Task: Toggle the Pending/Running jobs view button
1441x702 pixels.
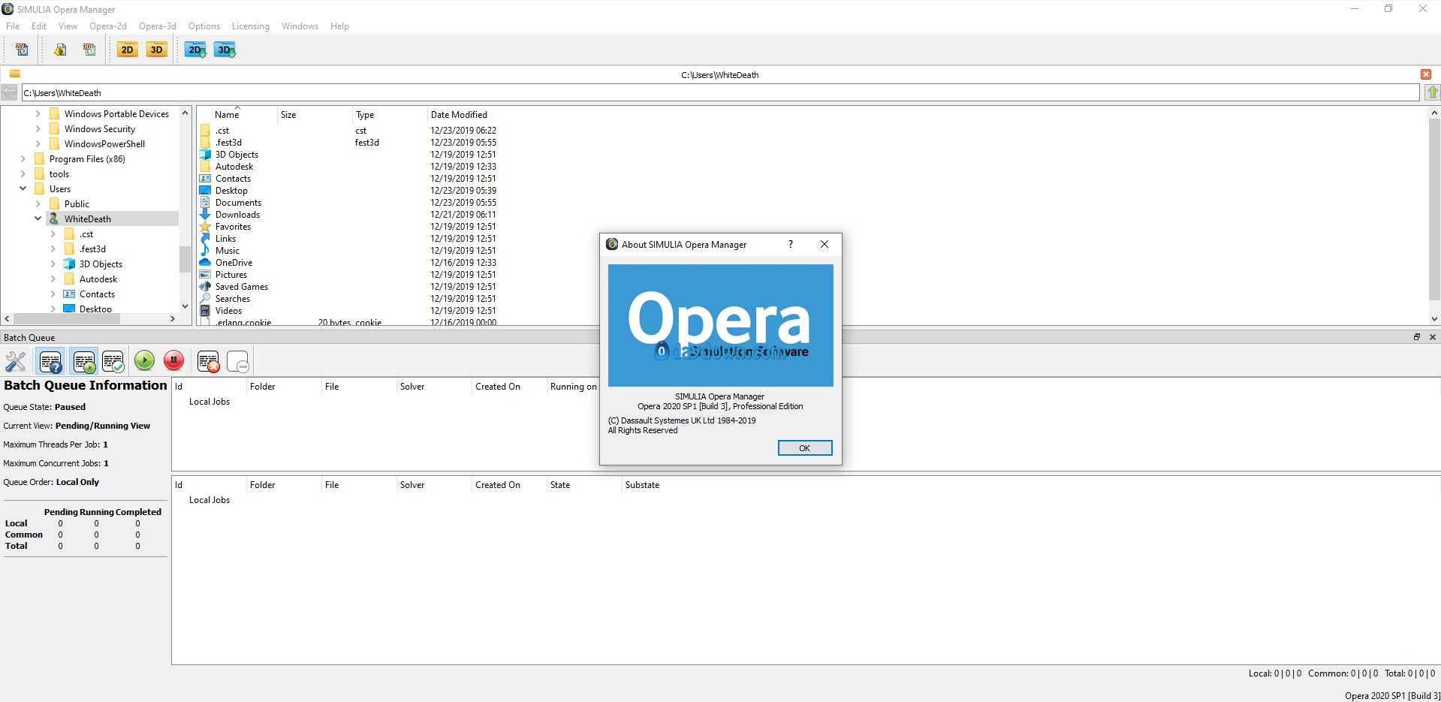Action: (x=84, y=361)
